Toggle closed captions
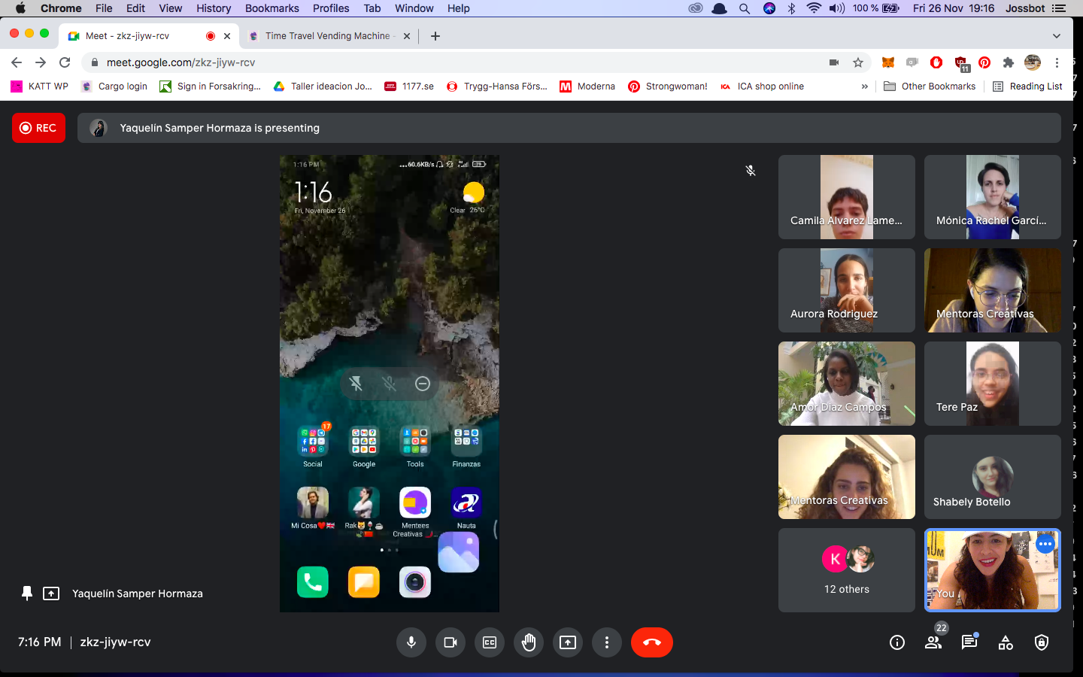1083x677 pixels. [490, 642]
